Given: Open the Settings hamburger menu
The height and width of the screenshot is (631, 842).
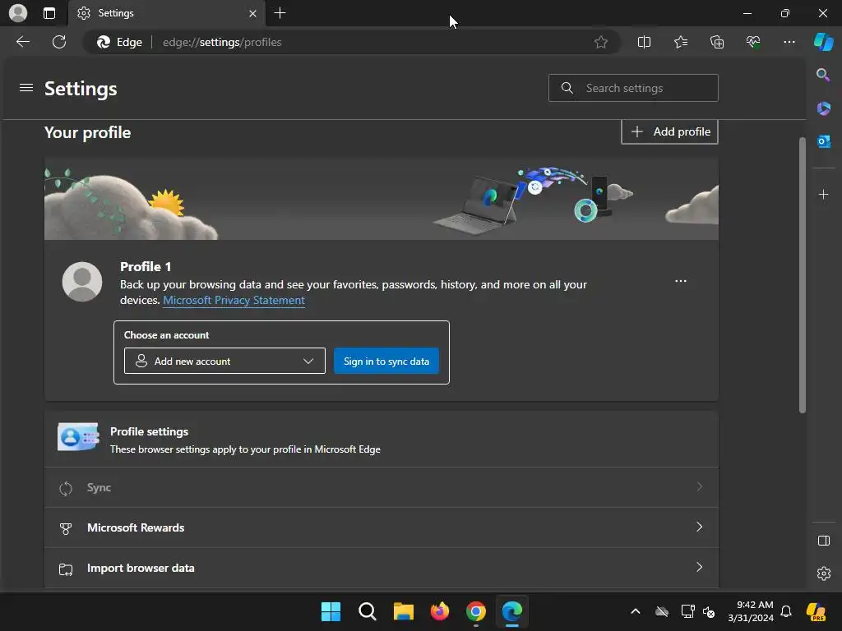Looking at the screenshot, I should point(25,87).
